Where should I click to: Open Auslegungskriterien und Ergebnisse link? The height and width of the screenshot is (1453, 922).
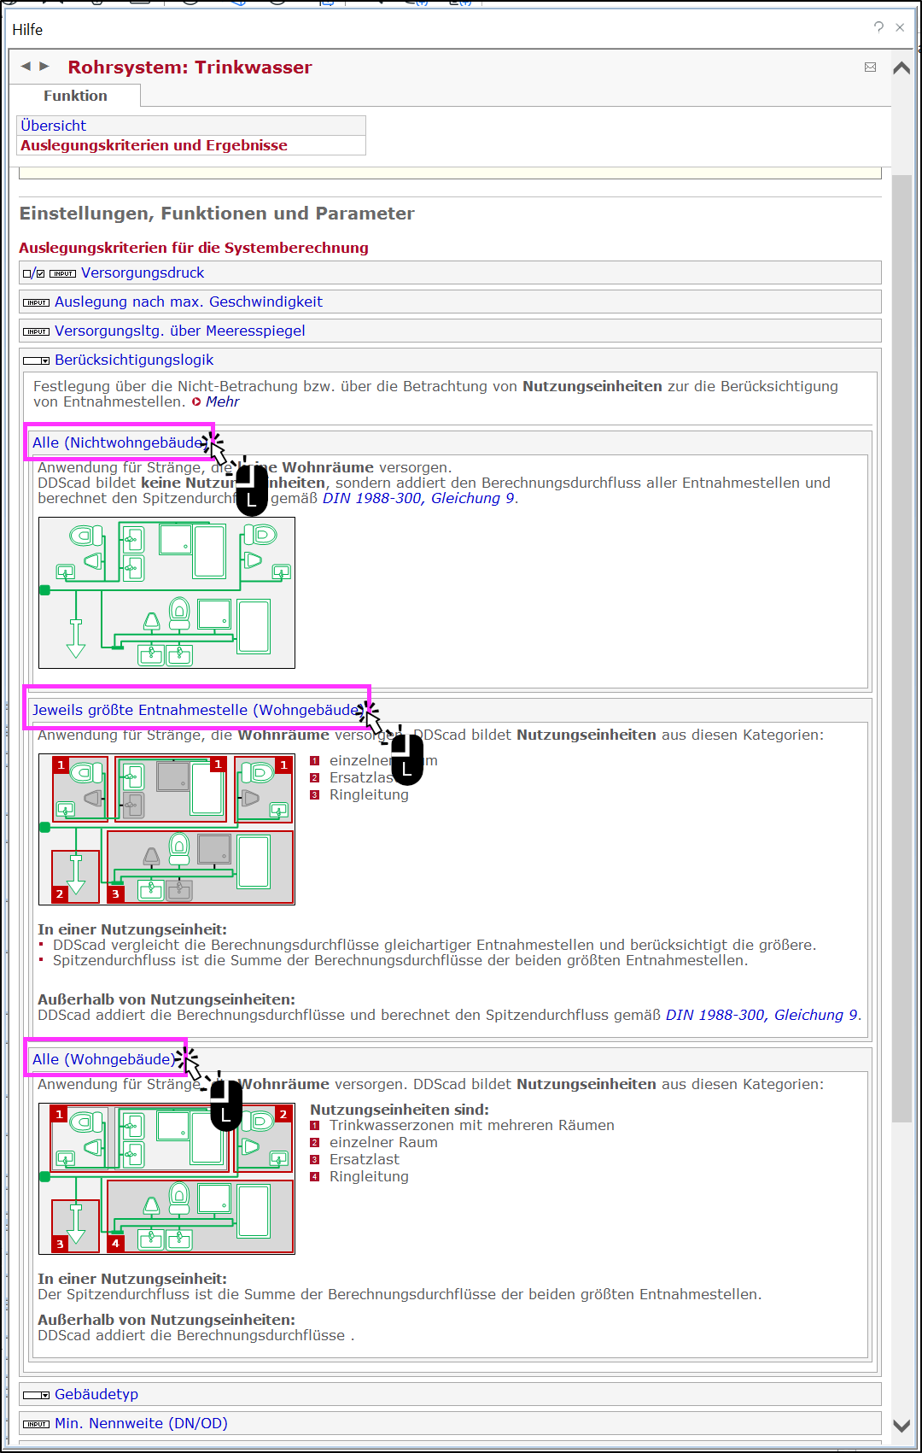click(154, 145)
